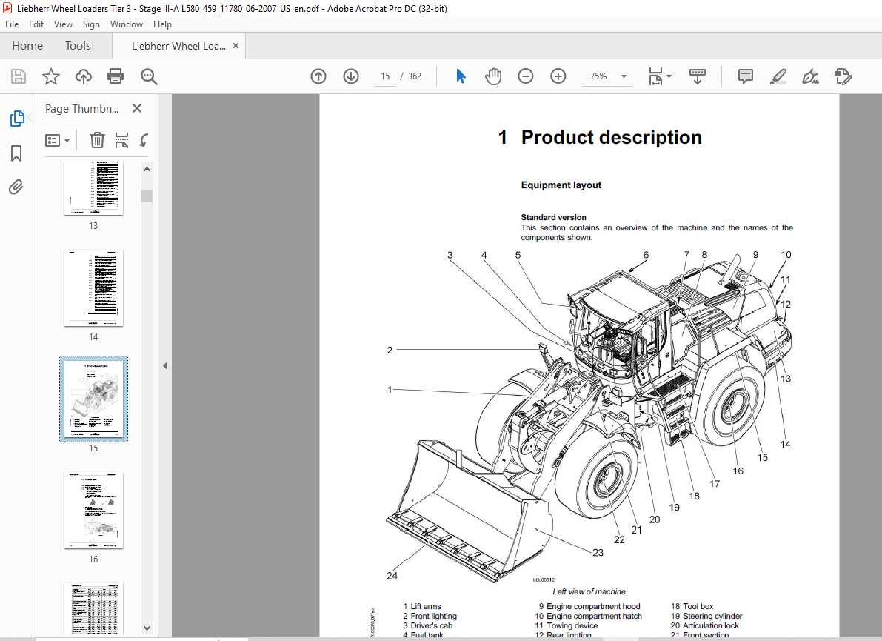The height and width of the screenshot is (641, 882).
Task: Open fit page options dropdown arrow
Action: click(x=669, y=76)
